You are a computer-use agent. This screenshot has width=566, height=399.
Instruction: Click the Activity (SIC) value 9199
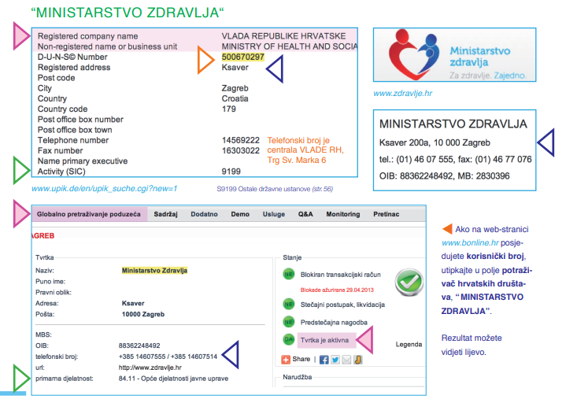(x=231, y=172)
